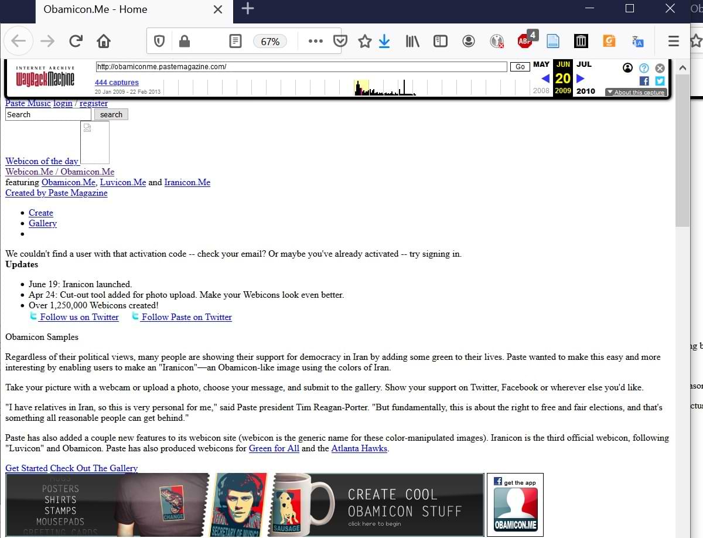
Task: Click the Wayback URL input field
Action: (301, 67)
